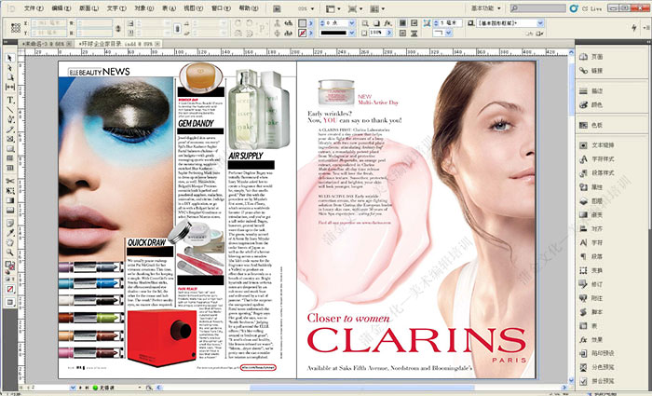Open the 脚本 (Scripts) panel
The image size is (652, 396).
click(591, 312)
